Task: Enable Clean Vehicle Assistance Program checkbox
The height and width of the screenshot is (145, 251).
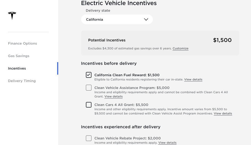Action: (x=89, y=88)
